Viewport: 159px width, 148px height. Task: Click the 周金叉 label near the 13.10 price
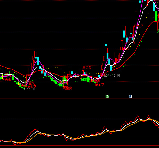tap(99, 85)
